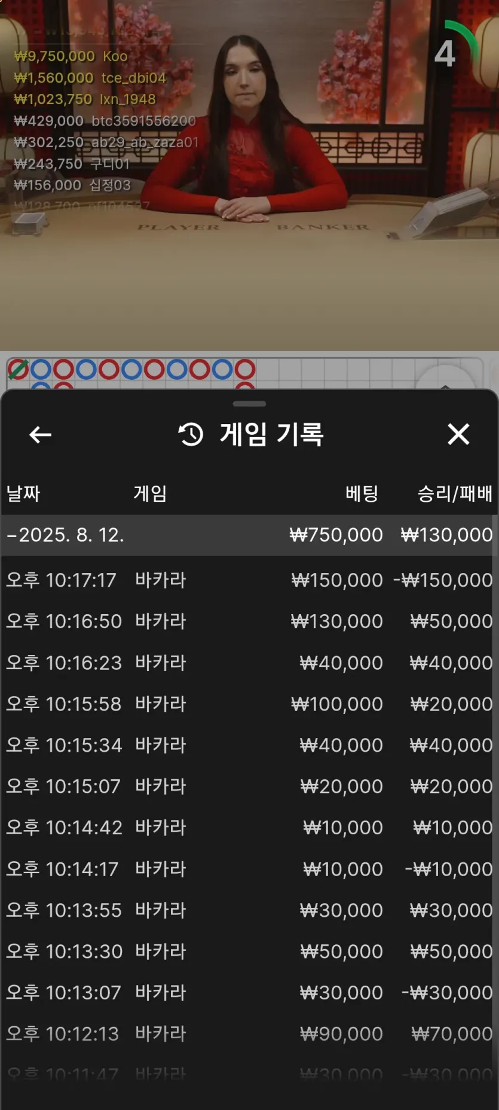
Task: Open the 오후 10:16:50 바카라 record
Action: [249, 621]
